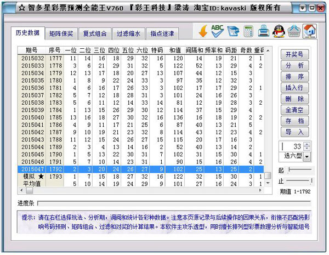Click the shopping basket toolbar icon
This screenshot has height=255, width=329.
tap(294, 31)
